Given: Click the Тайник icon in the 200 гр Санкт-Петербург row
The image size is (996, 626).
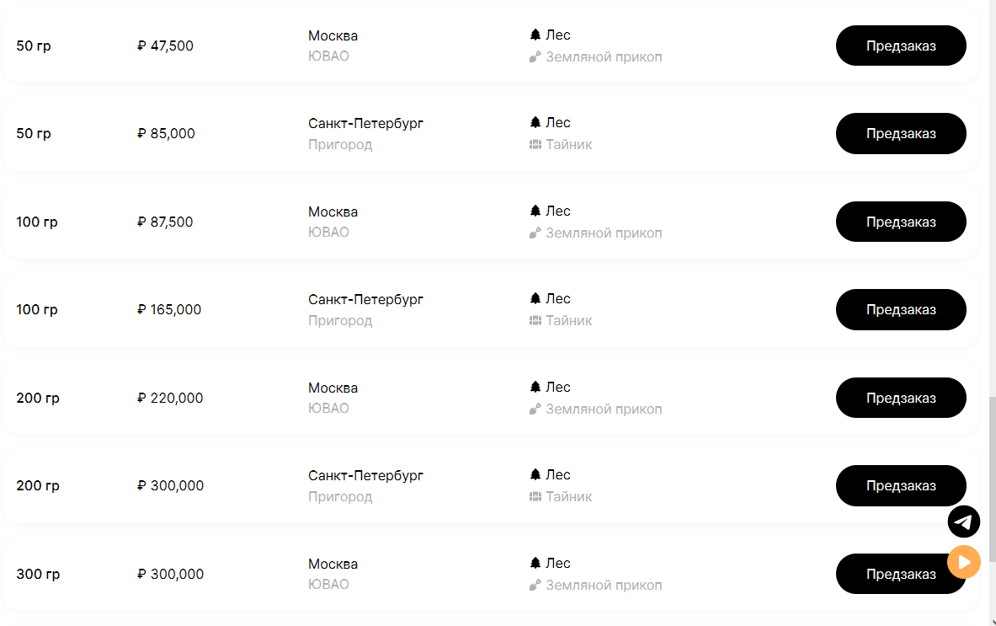Looking at the screenshot, I should pyautogui.click(x=535, y=497).
